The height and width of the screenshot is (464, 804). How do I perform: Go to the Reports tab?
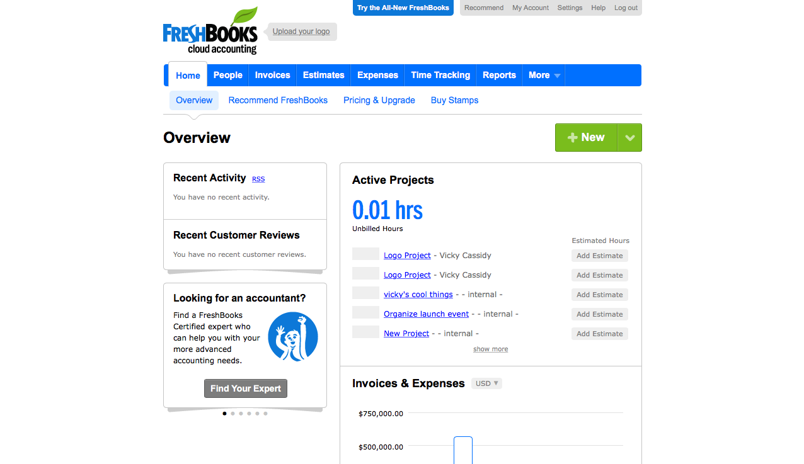click(x=500, y=75)
